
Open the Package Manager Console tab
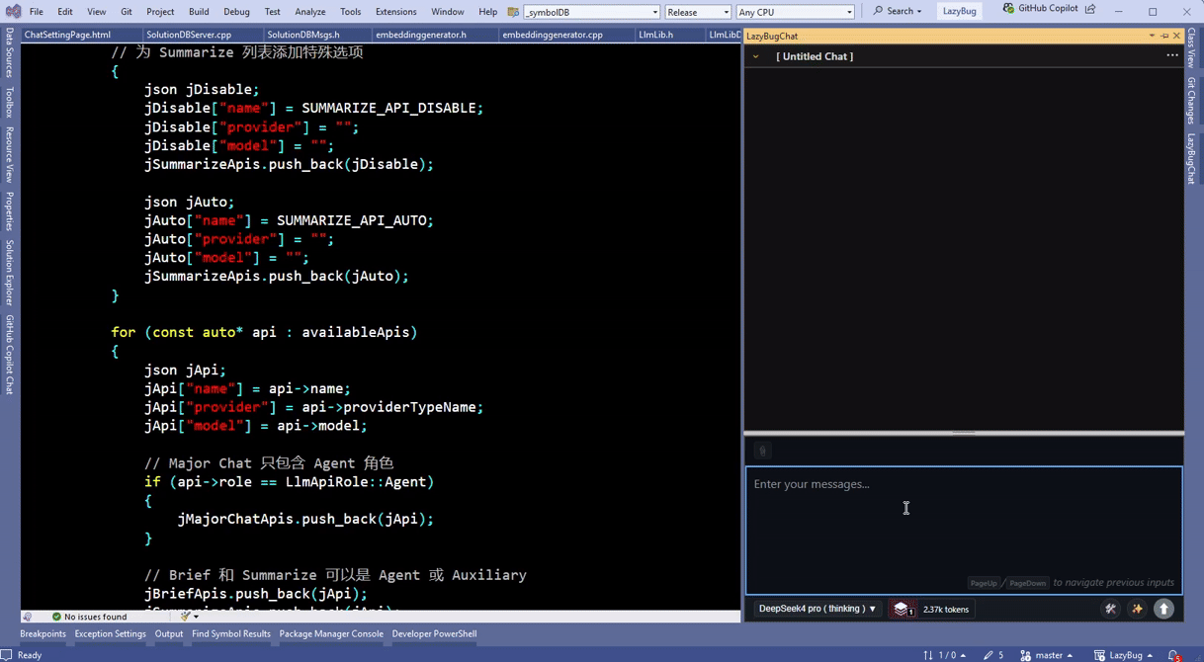click(x=331, y=634)
